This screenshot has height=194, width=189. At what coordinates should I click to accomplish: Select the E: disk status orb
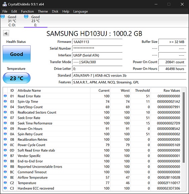click(x=26, y=17)
